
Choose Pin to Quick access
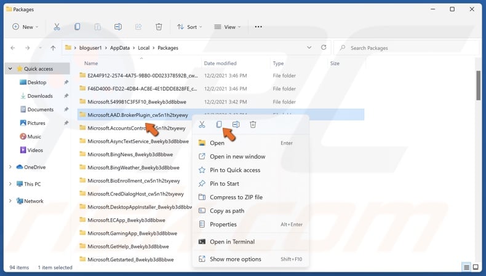(x=250, y=170)
